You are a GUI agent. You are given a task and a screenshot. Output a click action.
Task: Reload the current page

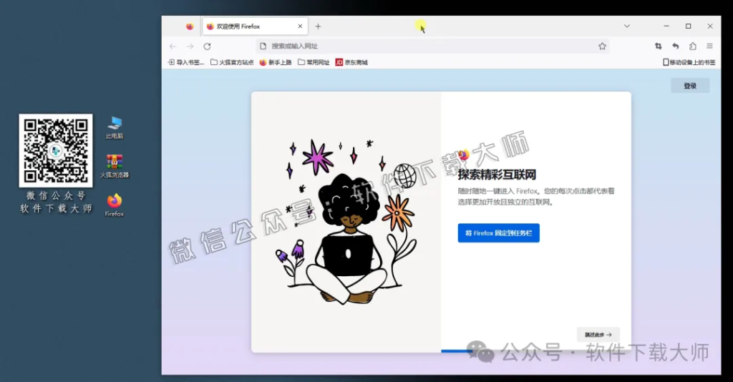tap(207, 46)
